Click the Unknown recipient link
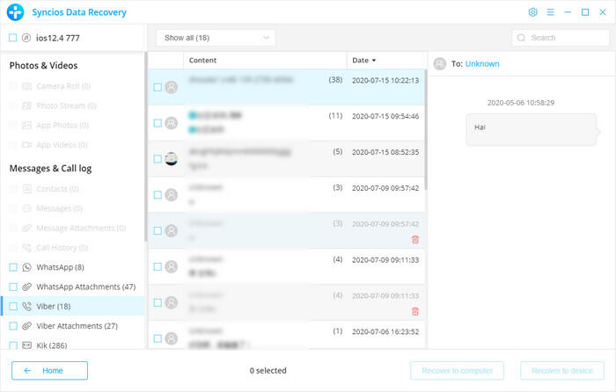Screen dimensions: 616x392 (481, 64)
